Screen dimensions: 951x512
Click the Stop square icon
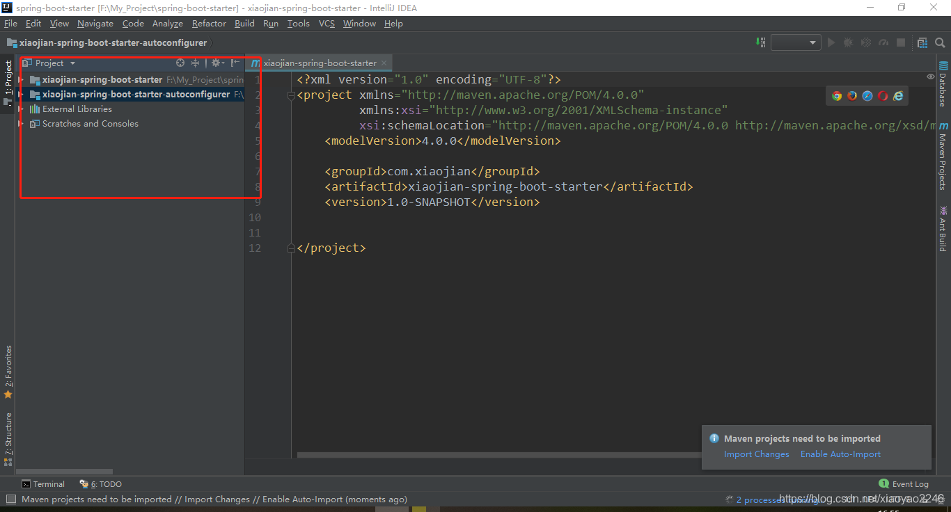(901, 42)
